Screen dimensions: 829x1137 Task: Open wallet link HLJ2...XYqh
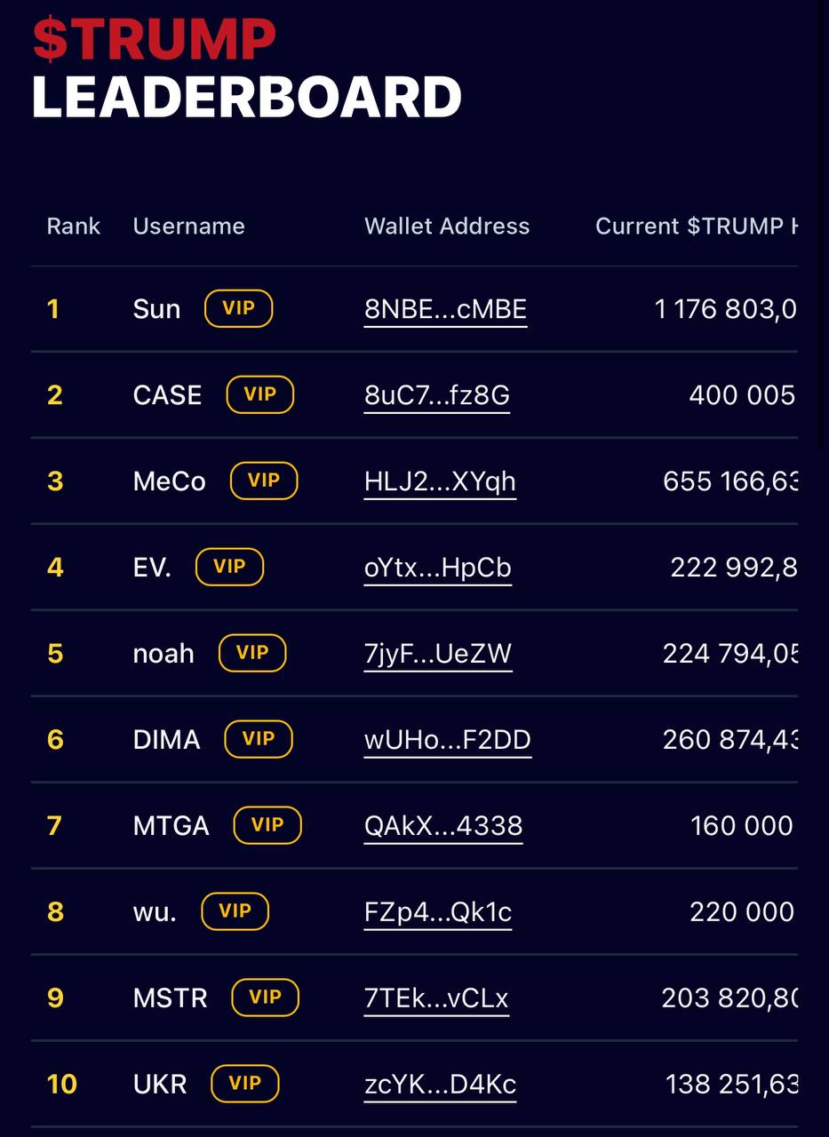(x=440, y=481)
